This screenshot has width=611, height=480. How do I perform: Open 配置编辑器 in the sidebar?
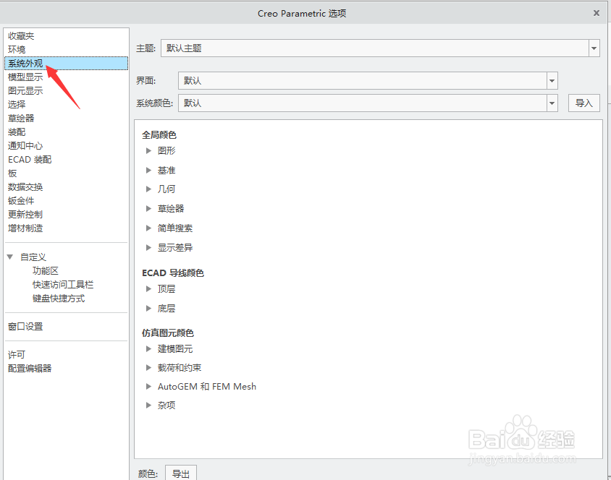(x=30, y=368)
